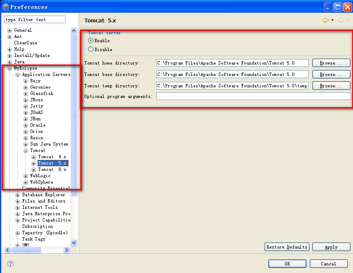353x273 pixels.
Task: Collapse the Tomcat tree node
Action: (26, 151)
